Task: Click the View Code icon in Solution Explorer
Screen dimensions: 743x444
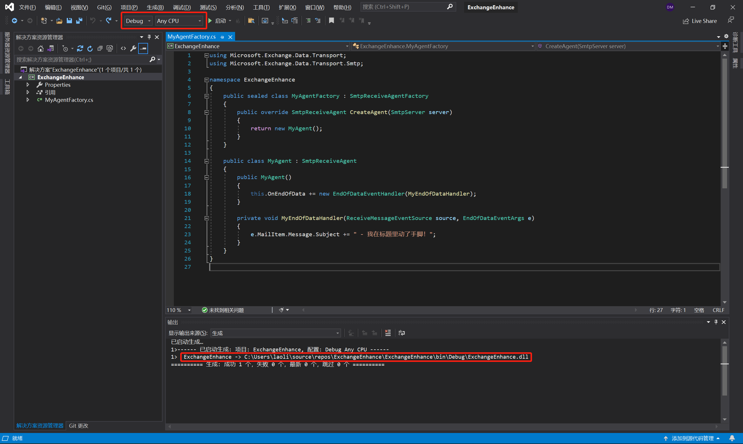Action: tap(123, 48)
